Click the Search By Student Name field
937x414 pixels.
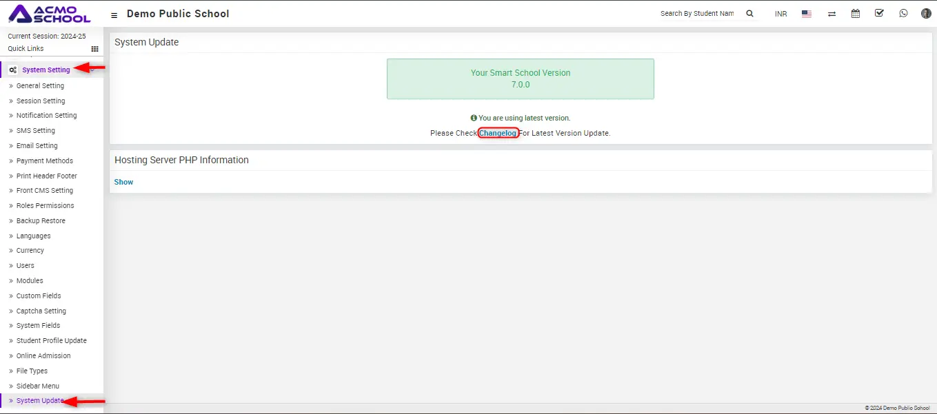click(697, 14)
